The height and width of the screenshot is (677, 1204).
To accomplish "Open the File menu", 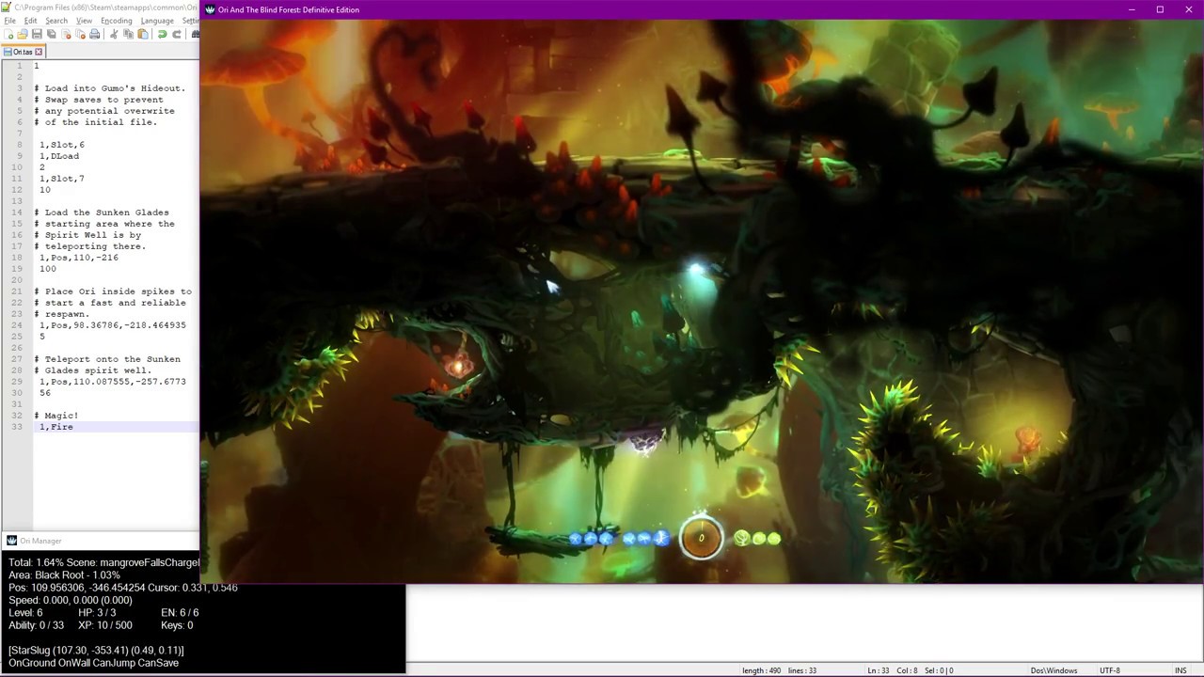I will tap(9, 21).
